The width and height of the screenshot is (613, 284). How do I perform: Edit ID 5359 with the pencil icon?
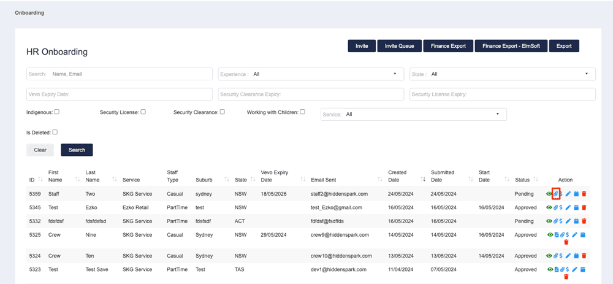coord(568,194)
